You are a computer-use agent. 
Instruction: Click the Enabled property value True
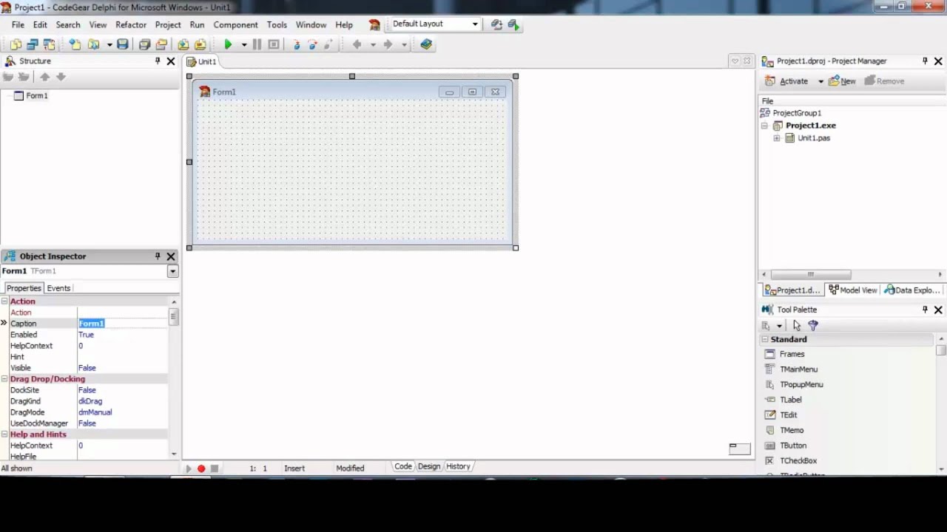point(86,335)
